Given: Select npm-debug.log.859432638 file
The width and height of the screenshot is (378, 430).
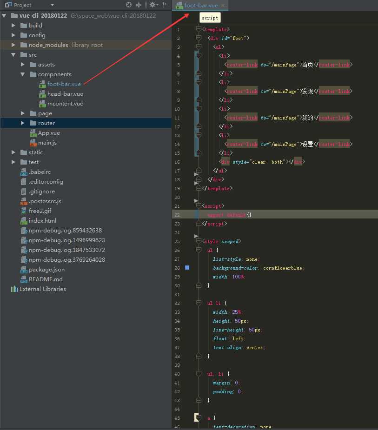Looking at the screenshot, I should tap(65, 231).
